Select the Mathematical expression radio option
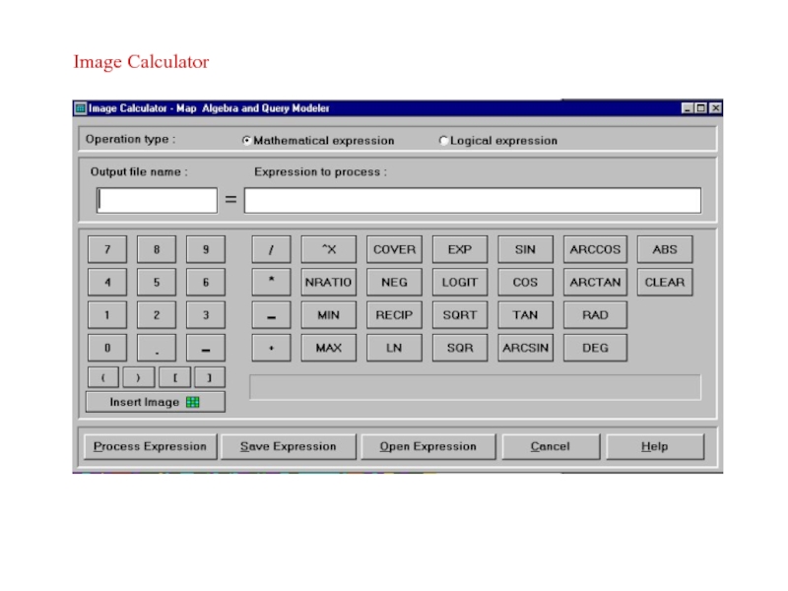 246,141
